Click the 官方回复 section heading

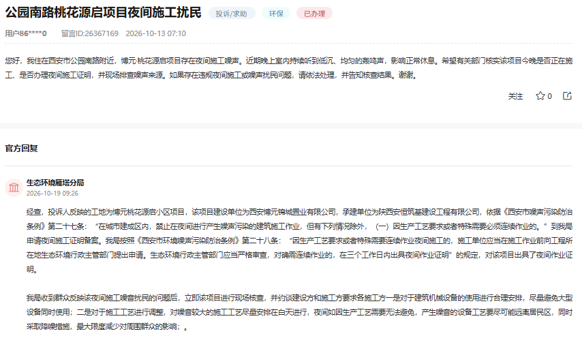click(x=21, y=149)
